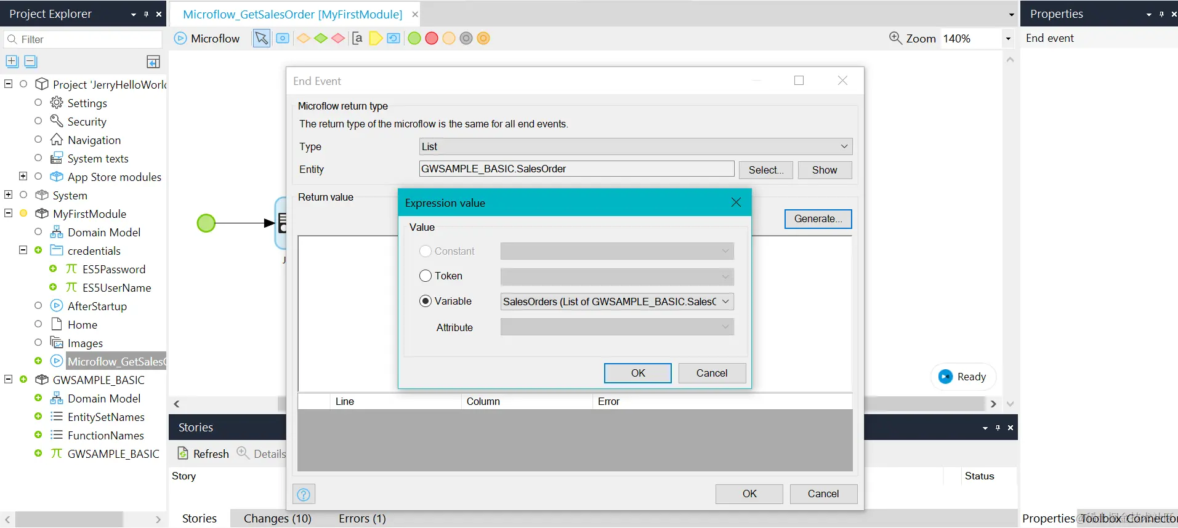1178x528 pixels.
Task: Click the Project Explorer filter field
Action: click(83, 39)
